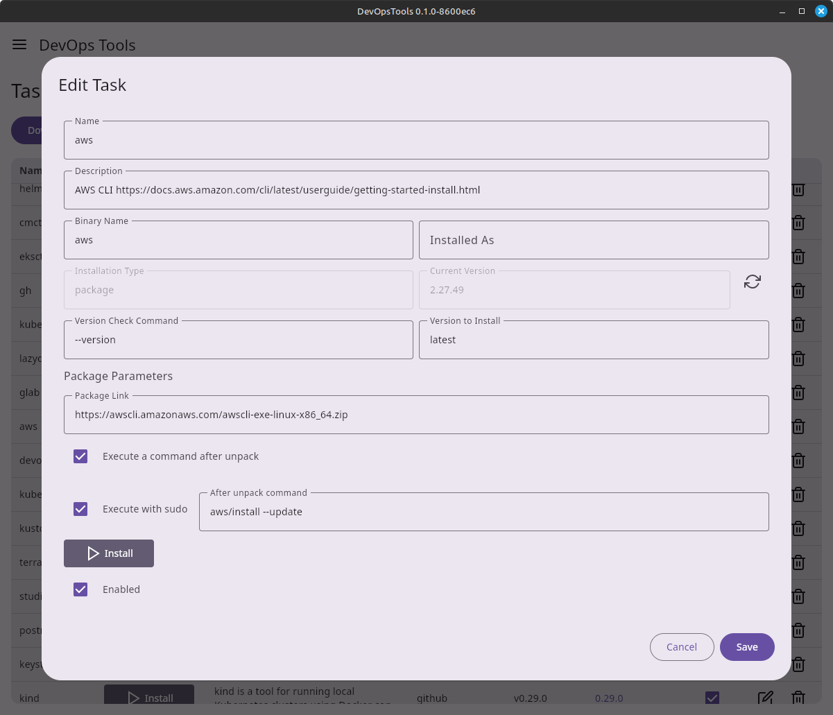The width and height of the screenshot is (833, 715).
Task: Open the hamburger navigation menu
Action: tap(19, 45)
